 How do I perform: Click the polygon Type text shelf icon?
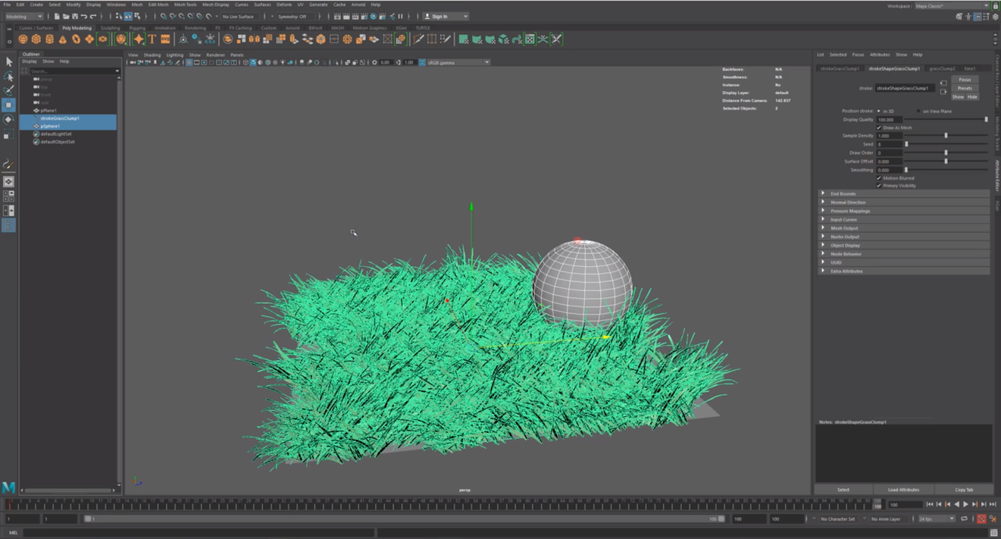pyautogui.click(x=152, y=39)
